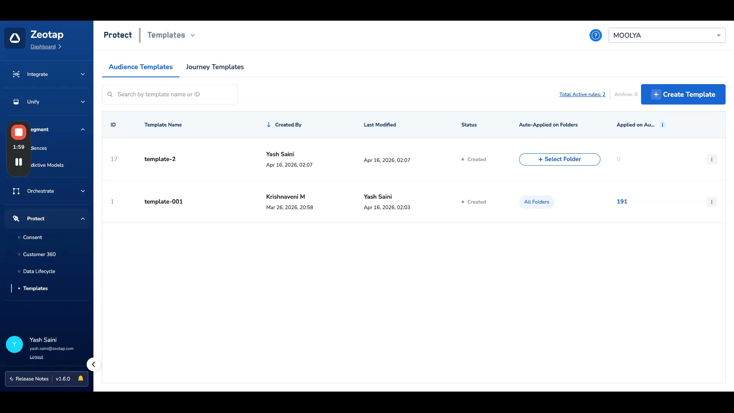Switch to Journey Templates tab

pyautogui.click(x=215, y=67)
